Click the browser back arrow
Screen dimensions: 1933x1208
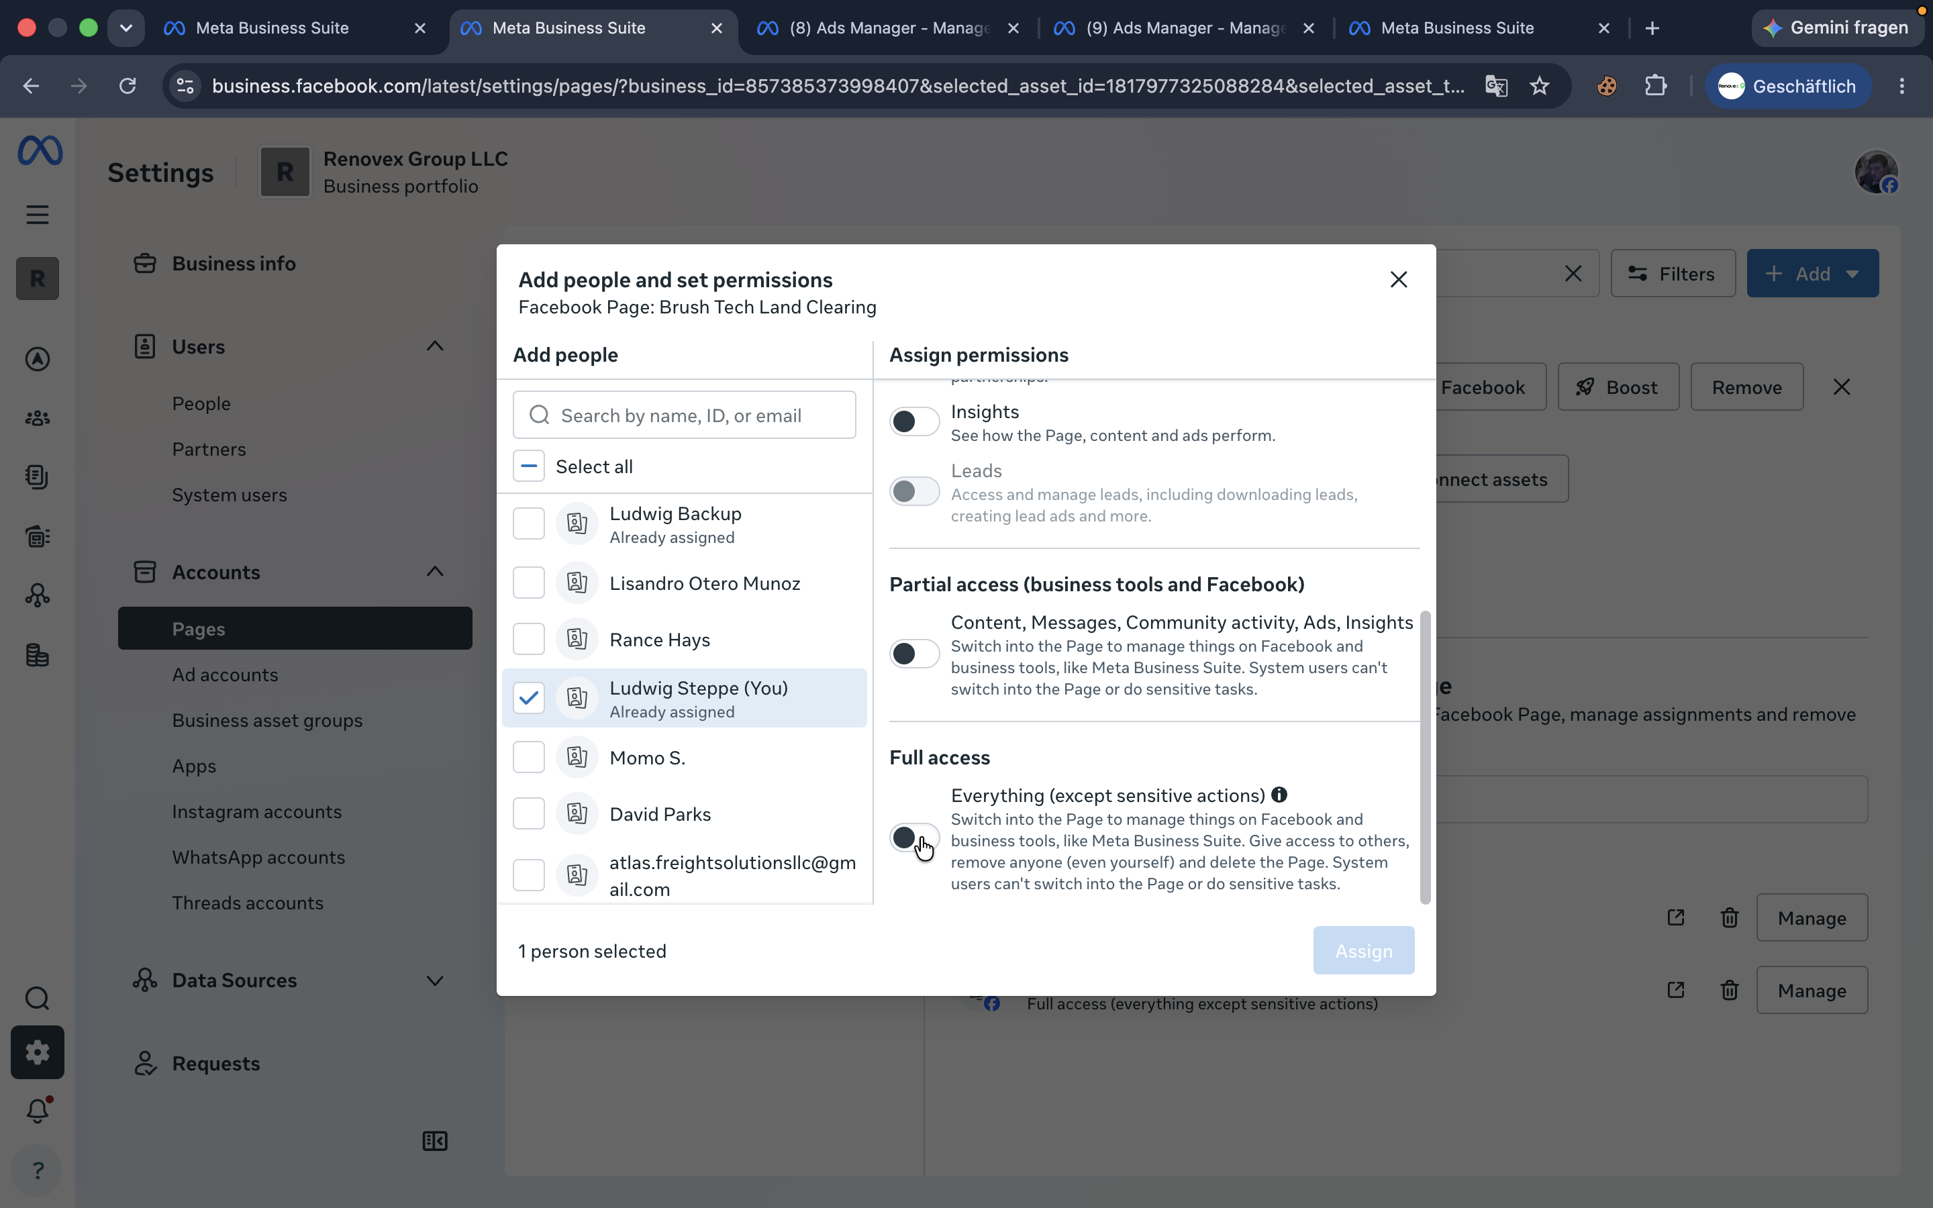click(31, 85)
